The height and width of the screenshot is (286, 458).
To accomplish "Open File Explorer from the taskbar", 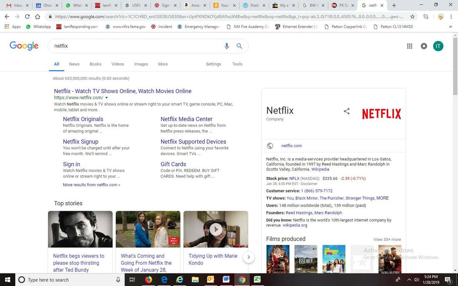I will pyautogui.click(x=195, y=280).
